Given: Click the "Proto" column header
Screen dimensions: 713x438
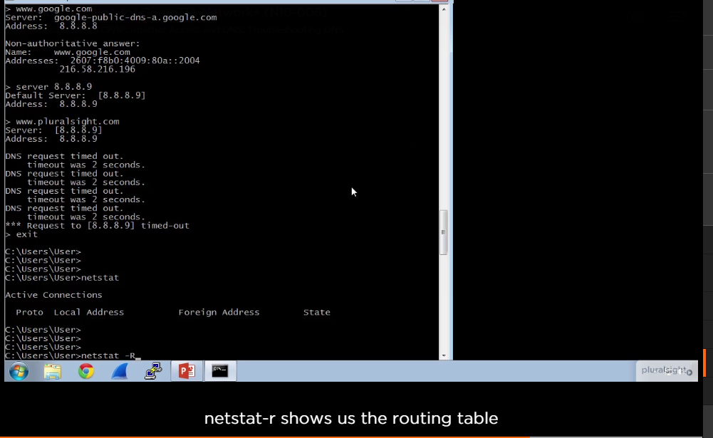Looking at the screenshot, I should pyautogui.click(x=29, y=312).
